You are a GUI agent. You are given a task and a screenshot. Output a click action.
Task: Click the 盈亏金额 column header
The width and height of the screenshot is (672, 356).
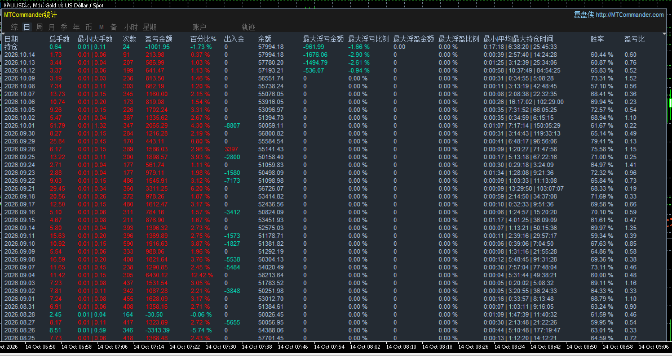coord(158,39)
